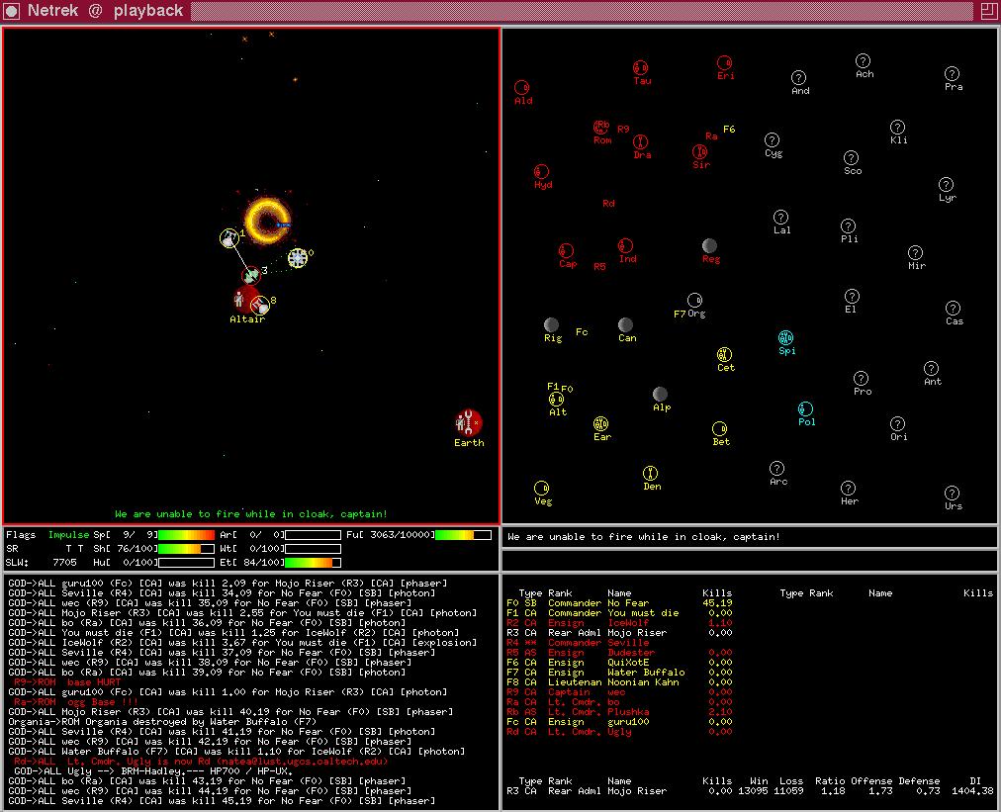Click the Kills column header in player list

pos(717,593)
